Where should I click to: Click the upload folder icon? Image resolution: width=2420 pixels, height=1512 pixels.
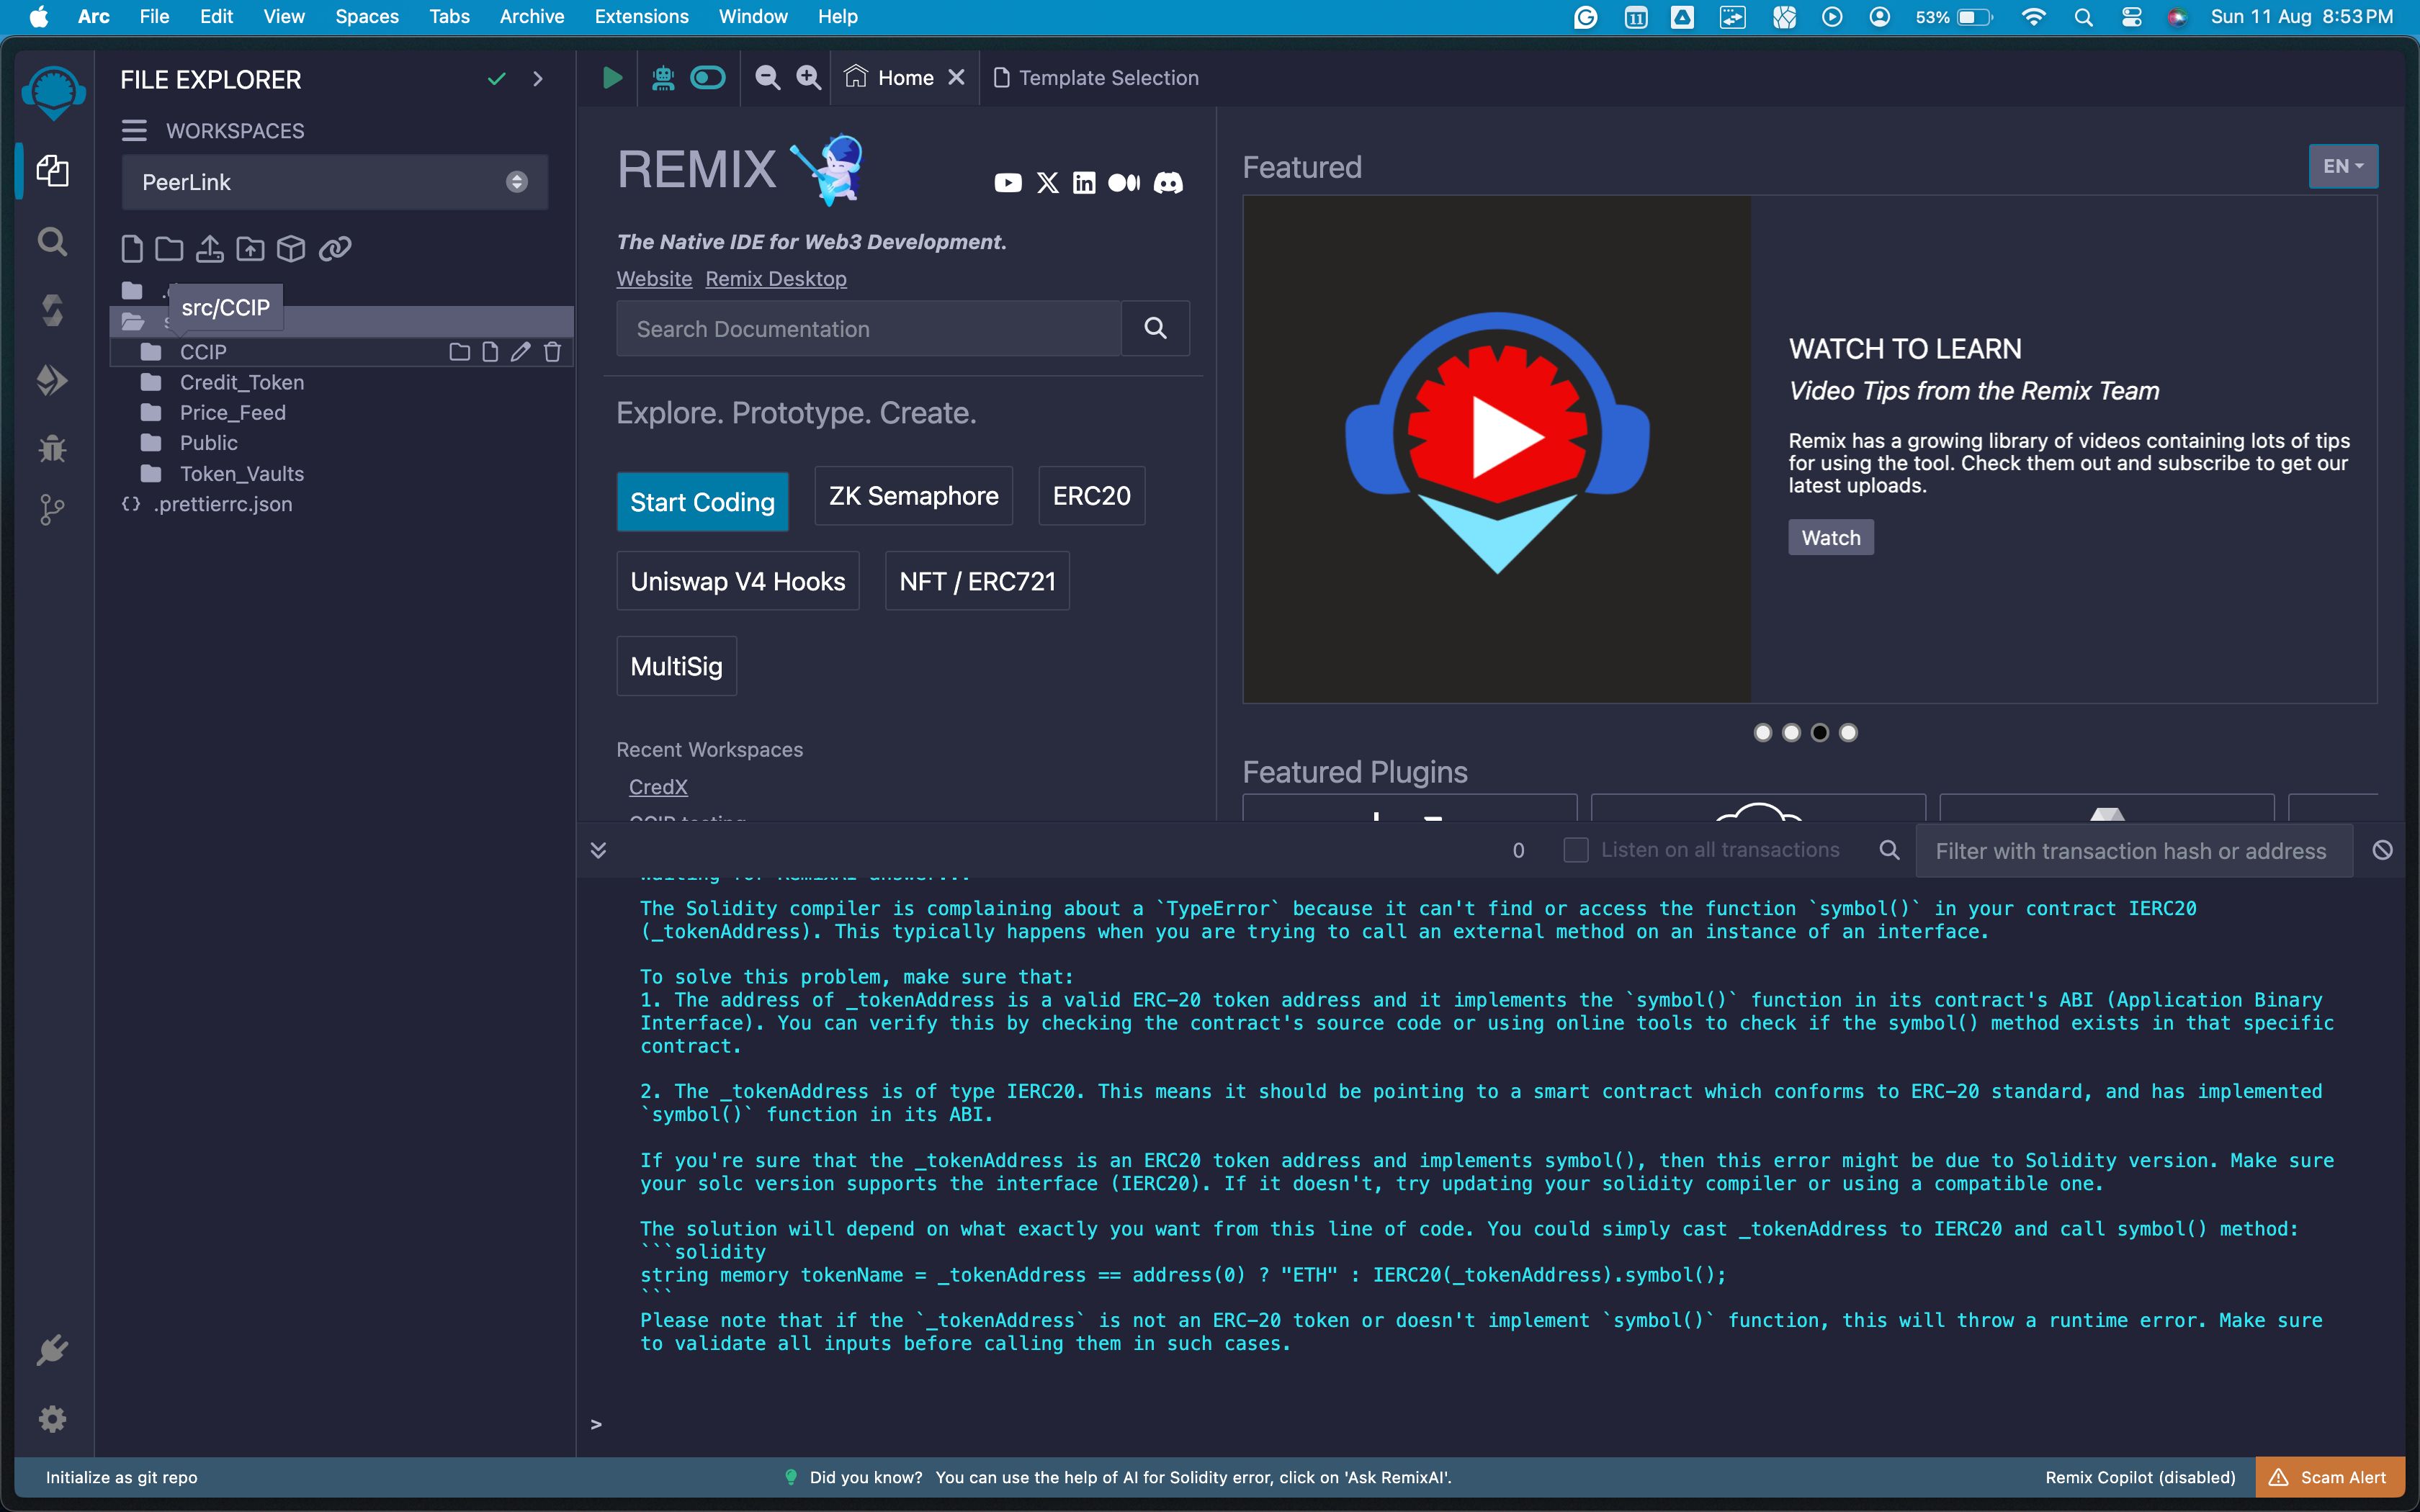250,248
